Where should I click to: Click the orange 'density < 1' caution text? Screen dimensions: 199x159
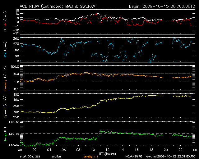[x=91, y=157]
